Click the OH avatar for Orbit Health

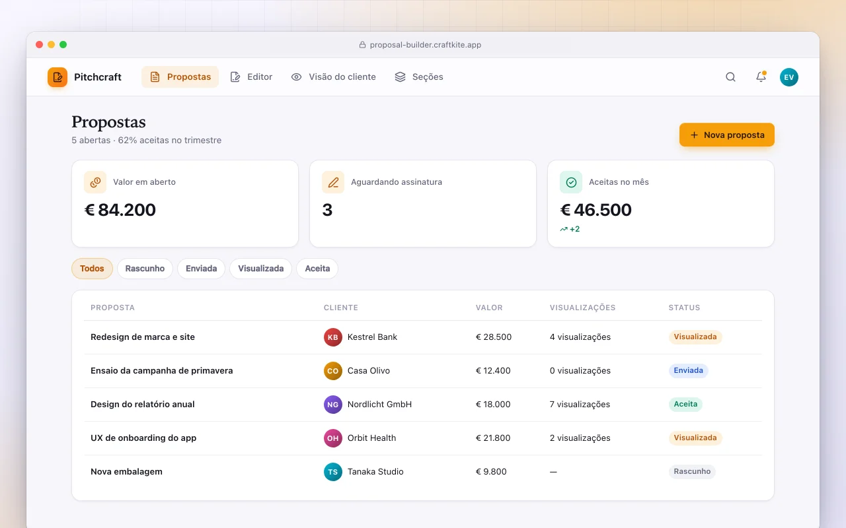[x=333, y=438]
